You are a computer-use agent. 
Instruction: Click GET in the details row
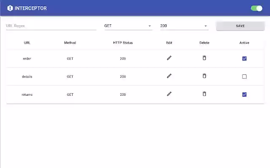[x=70, y=76]
